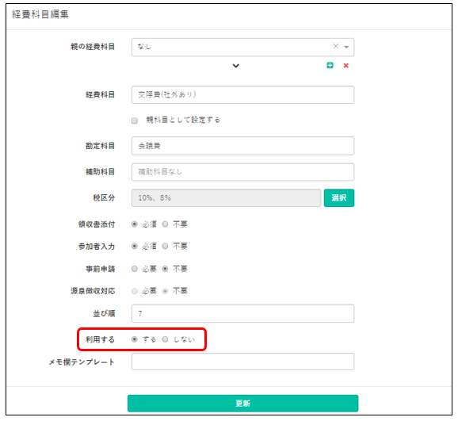Click the red X delete icon
The height and width of the screenshot is (421, 458).
point(345,66)
